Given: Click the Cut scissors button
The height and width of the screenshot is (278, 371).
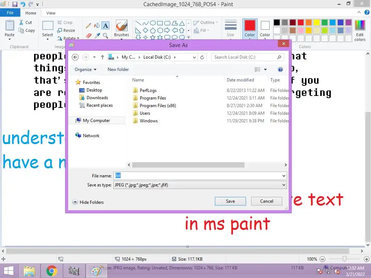Looking at the screenshot, I should (x=26, y=22).
